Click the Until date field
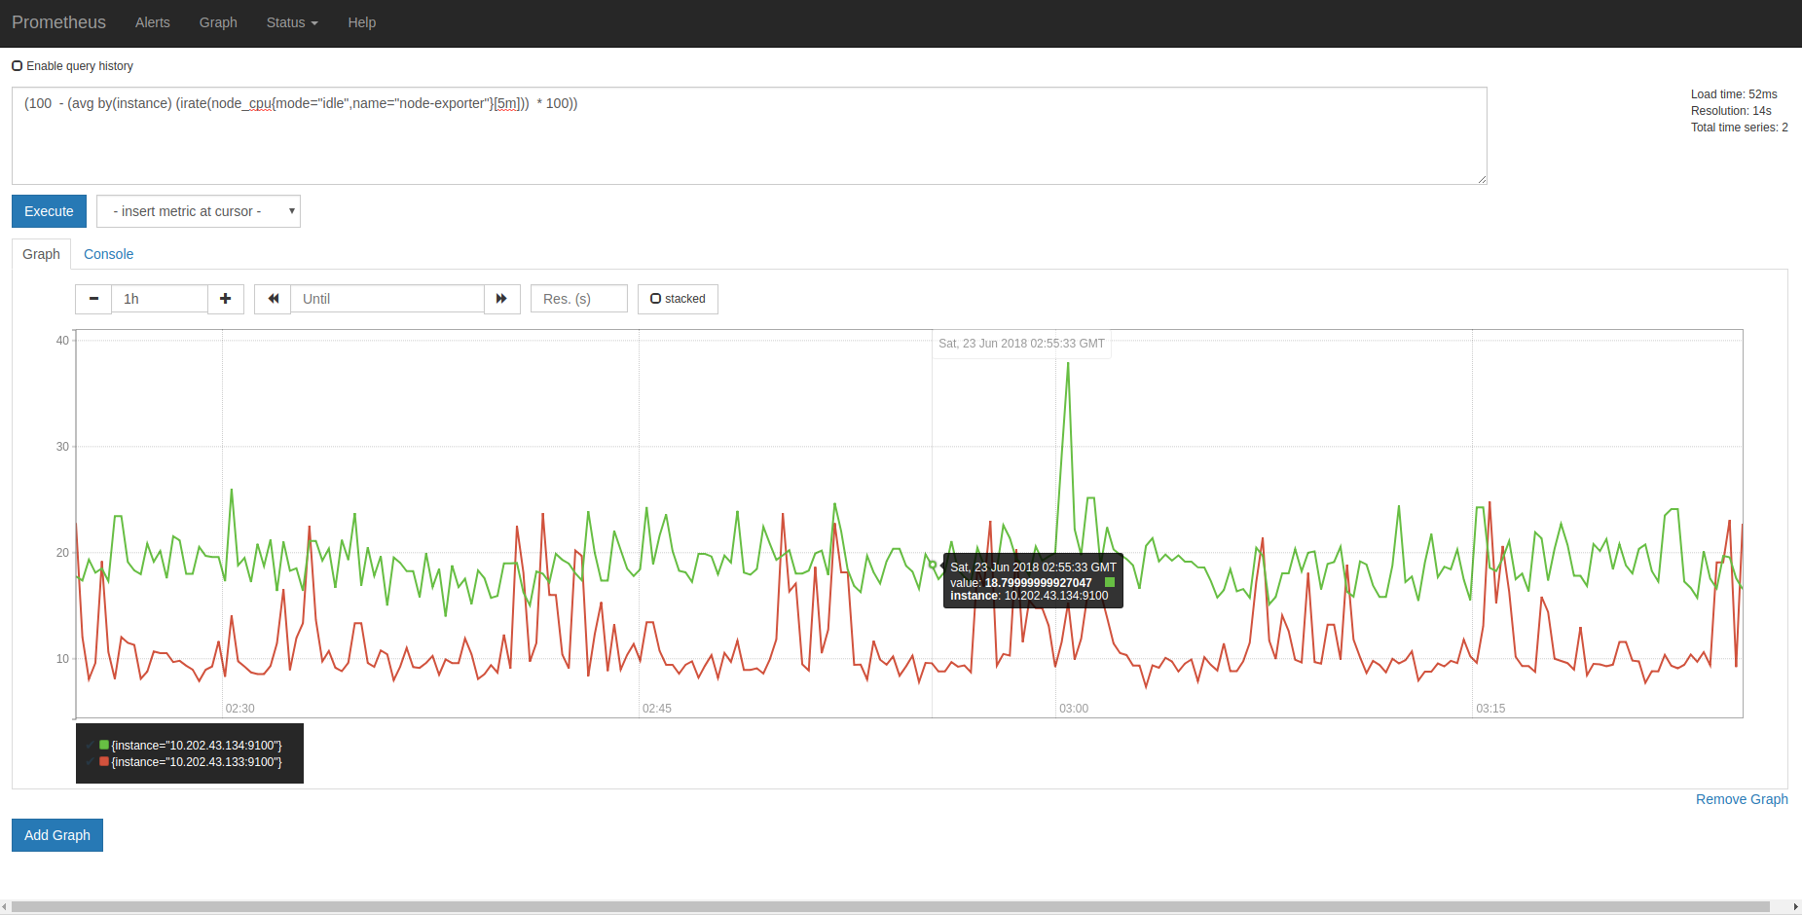1802x915 pixels. 386,299
